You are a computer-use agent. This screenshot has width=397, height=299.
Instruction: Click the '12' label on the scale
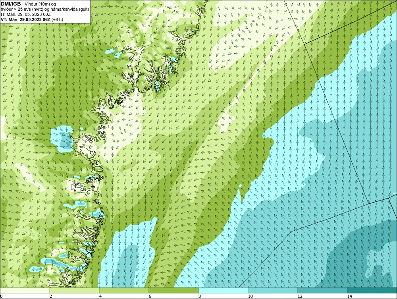coord(300,297)
